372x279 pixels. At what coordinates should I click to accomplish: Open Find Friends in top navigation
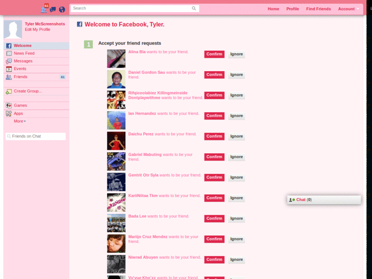coord(319,9)
